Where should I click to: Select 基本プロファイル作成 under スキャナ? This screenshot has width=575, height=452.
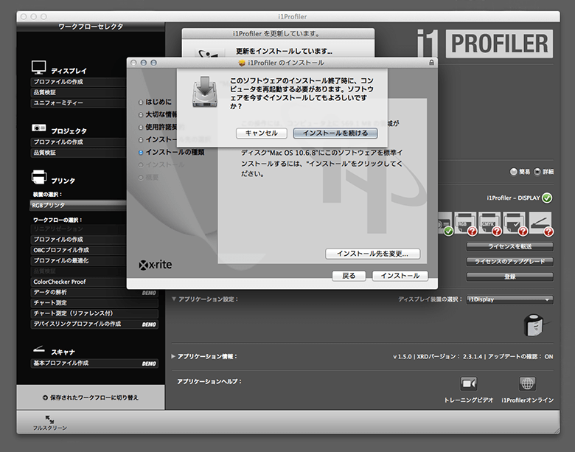94,364
